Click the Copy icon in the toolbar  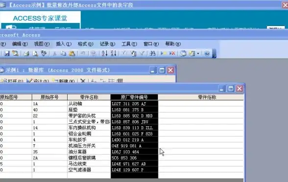pos(63,53)
